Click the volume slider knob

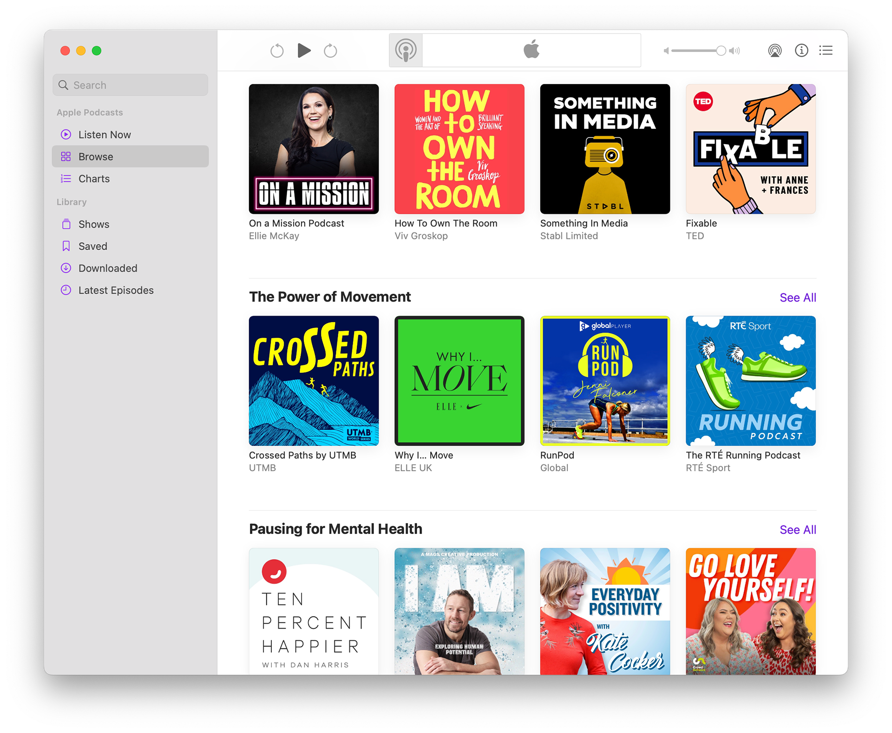721,51
